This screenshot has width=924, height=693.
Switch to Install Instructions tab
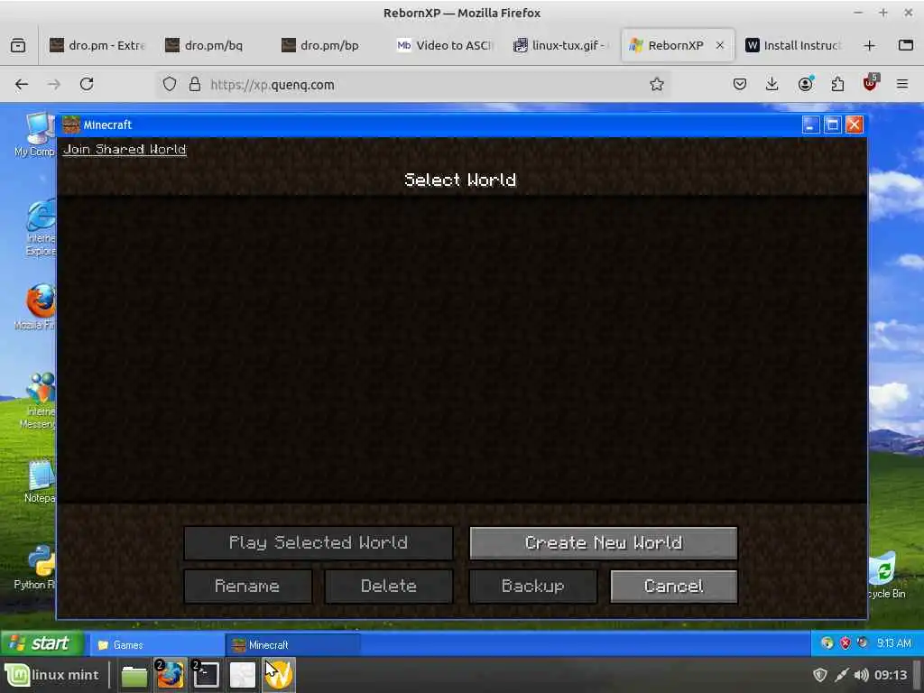pyautogui.click(x=792, y=45)
